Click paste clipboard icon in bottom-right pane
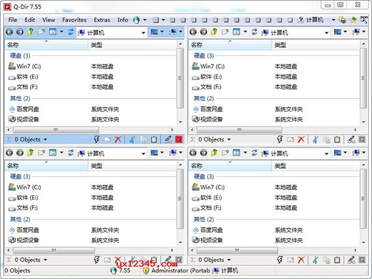Viewport: 372px width, 279px height. [x=337, y=260]
